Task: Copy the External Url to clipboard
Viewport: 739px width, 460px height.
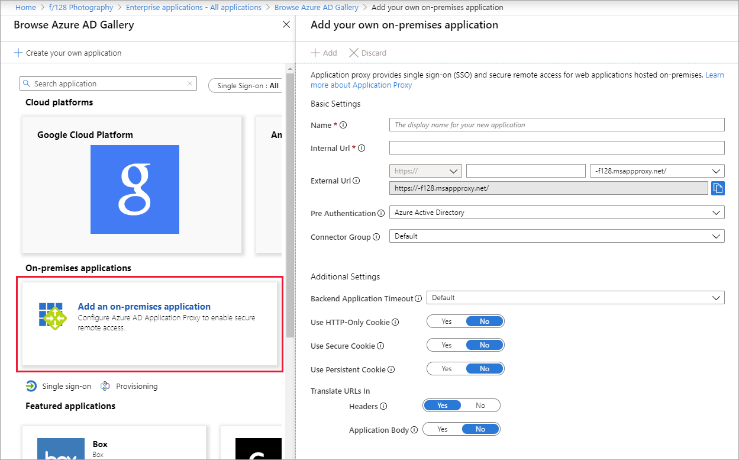Action: tap(718, 188)
